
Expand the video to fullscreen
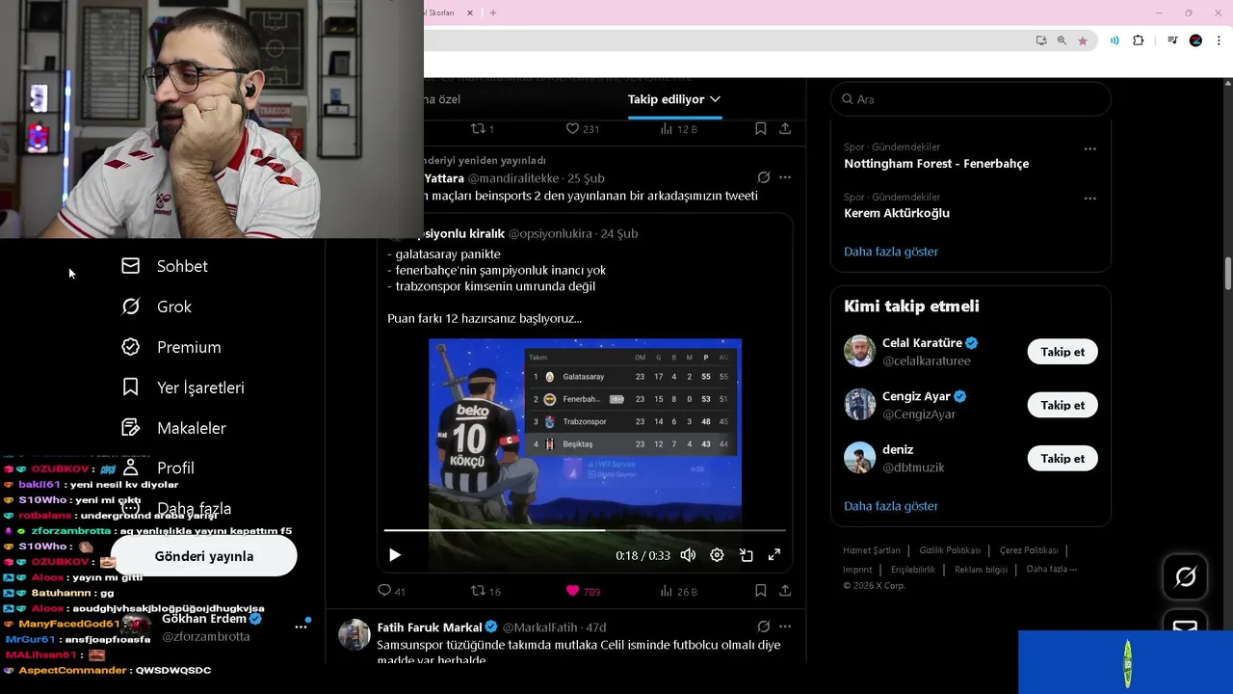[x=774, y=555]
